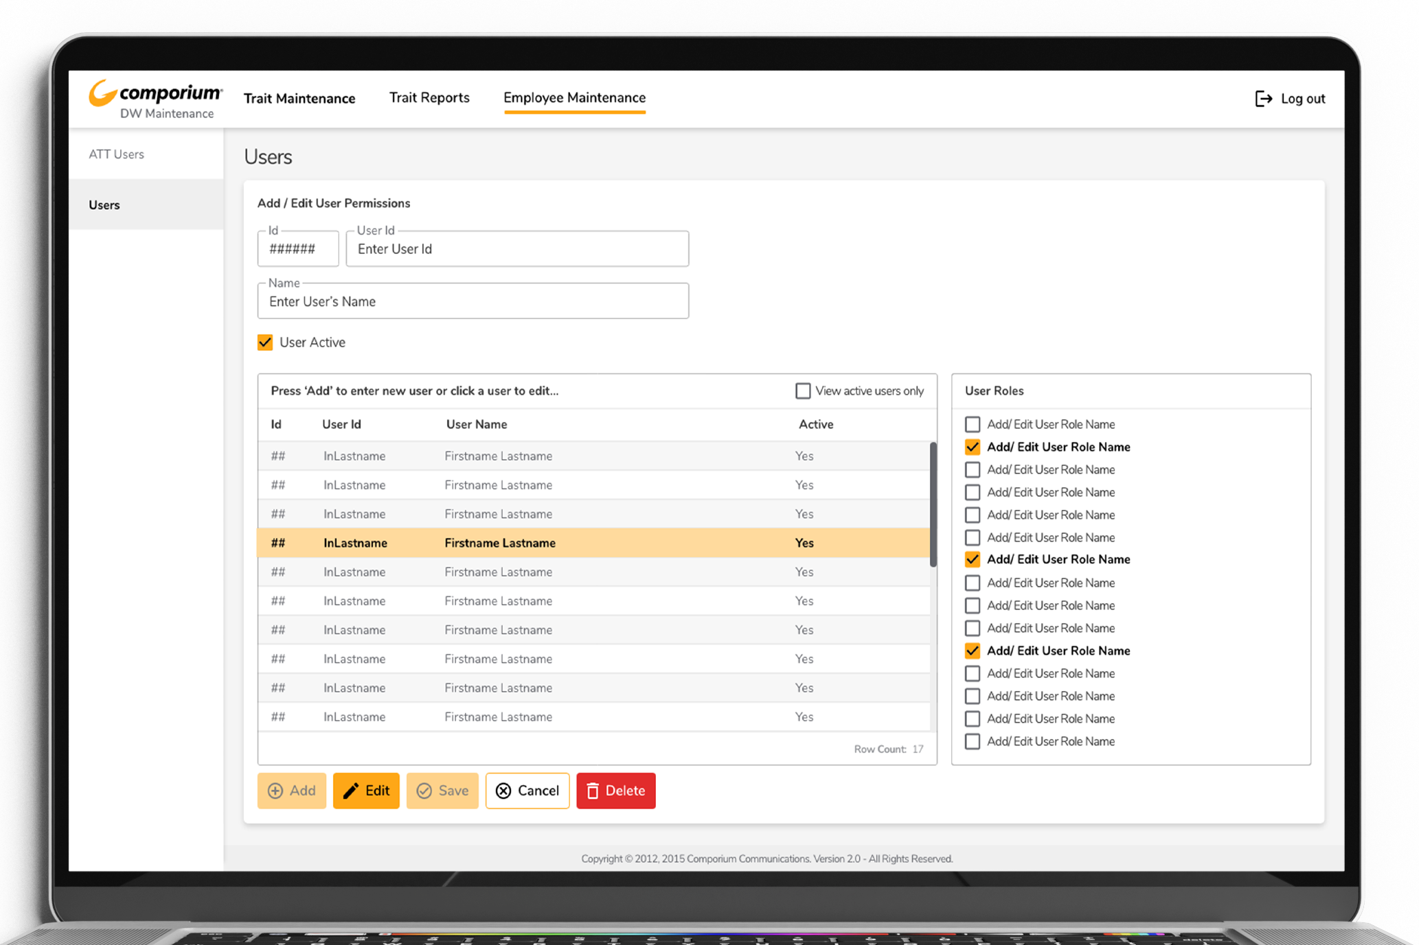Click the trash icon on Delete button
The height and width of the screenshot is (945, 1419).
tap(593, 791)
